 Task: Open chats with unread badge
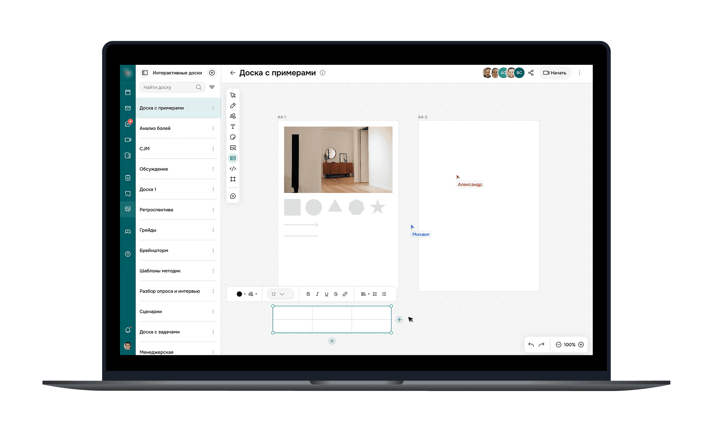tap(128, 124)
